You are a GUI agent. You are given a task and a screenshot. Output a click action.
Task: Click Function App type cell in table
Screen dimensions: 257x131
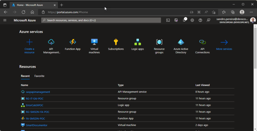point(125,118)
